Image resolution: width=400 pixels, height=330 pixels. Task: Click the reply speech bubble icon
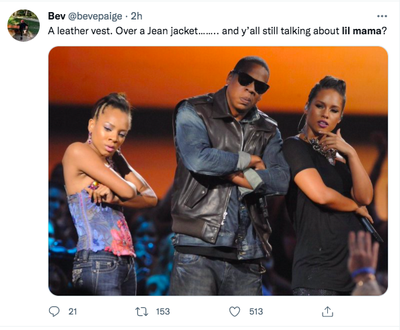(54, 311)
